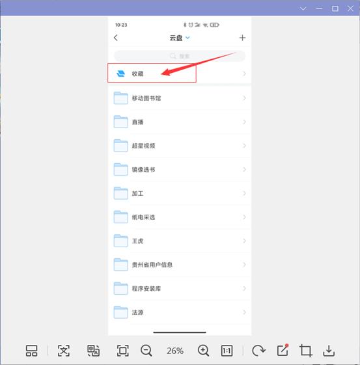This screenshot has height=365, width=360.
Task: Zoom in with the plus magnifier
Action: (x=203, y=351)
